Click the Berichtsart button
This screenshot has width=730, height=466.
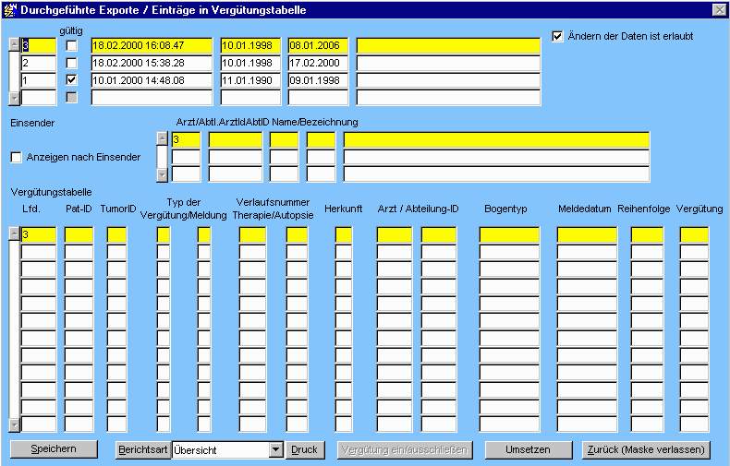(x=142, y=449)
